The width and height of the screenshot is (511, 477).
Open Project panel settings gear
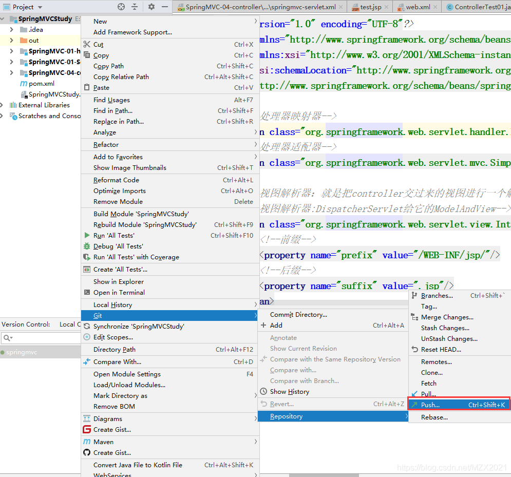(x=152, y=7)
